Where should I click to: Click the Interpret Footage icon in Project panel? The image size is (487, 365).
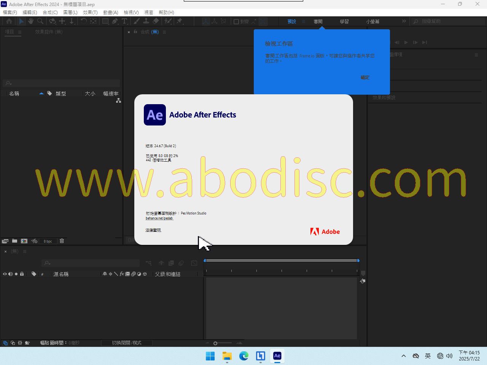pos(5,241)
